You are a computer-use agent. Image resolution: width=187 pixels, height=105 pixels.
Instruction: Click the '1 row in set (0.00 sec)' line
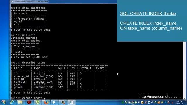[30, 57]
